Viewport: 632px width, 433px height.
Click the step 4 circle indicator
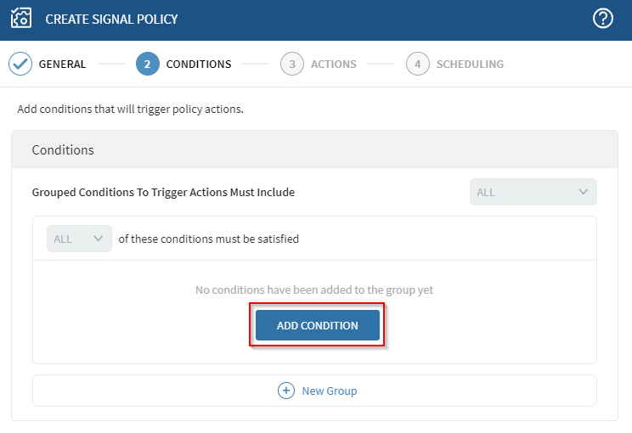pos(417,64)
